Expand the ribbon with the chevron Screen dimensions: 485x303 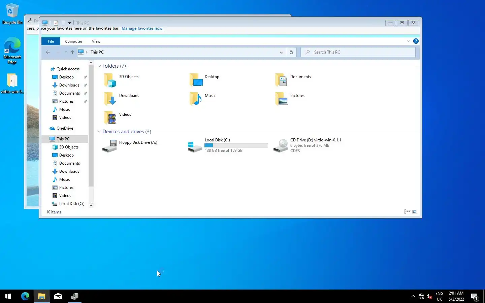[x=409, y=41]
